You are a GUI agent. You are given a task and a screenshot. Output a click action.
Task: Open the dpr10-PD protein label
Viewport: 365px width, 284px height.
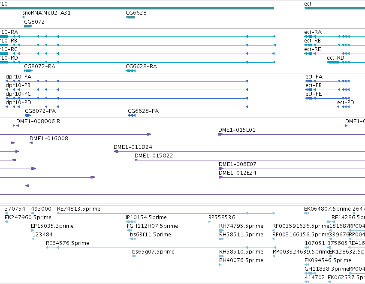pyautogui.click(x=18, y=103)
